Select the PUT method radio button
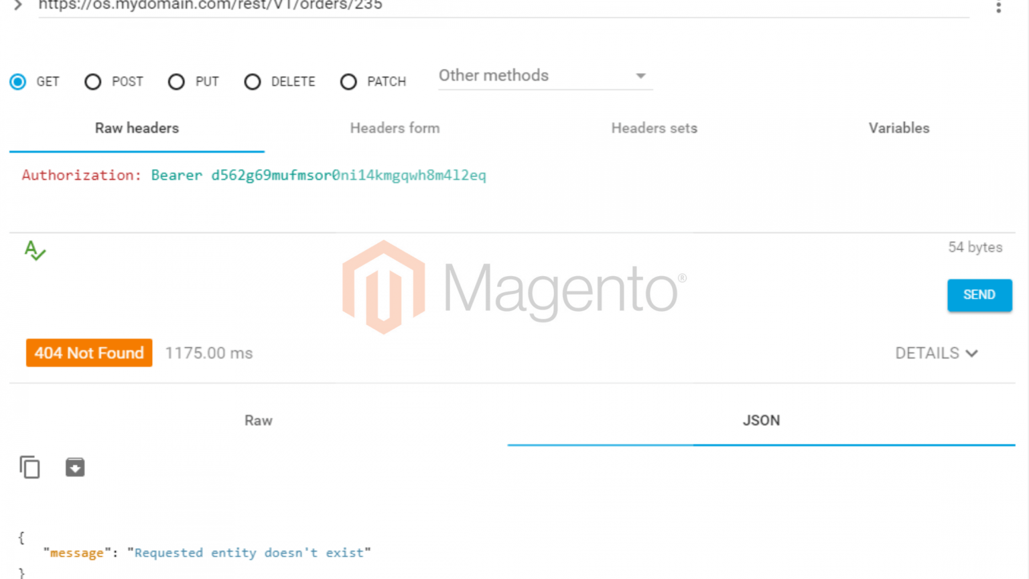This screenshot has height=579, width=1029. (x=176, y=82)
